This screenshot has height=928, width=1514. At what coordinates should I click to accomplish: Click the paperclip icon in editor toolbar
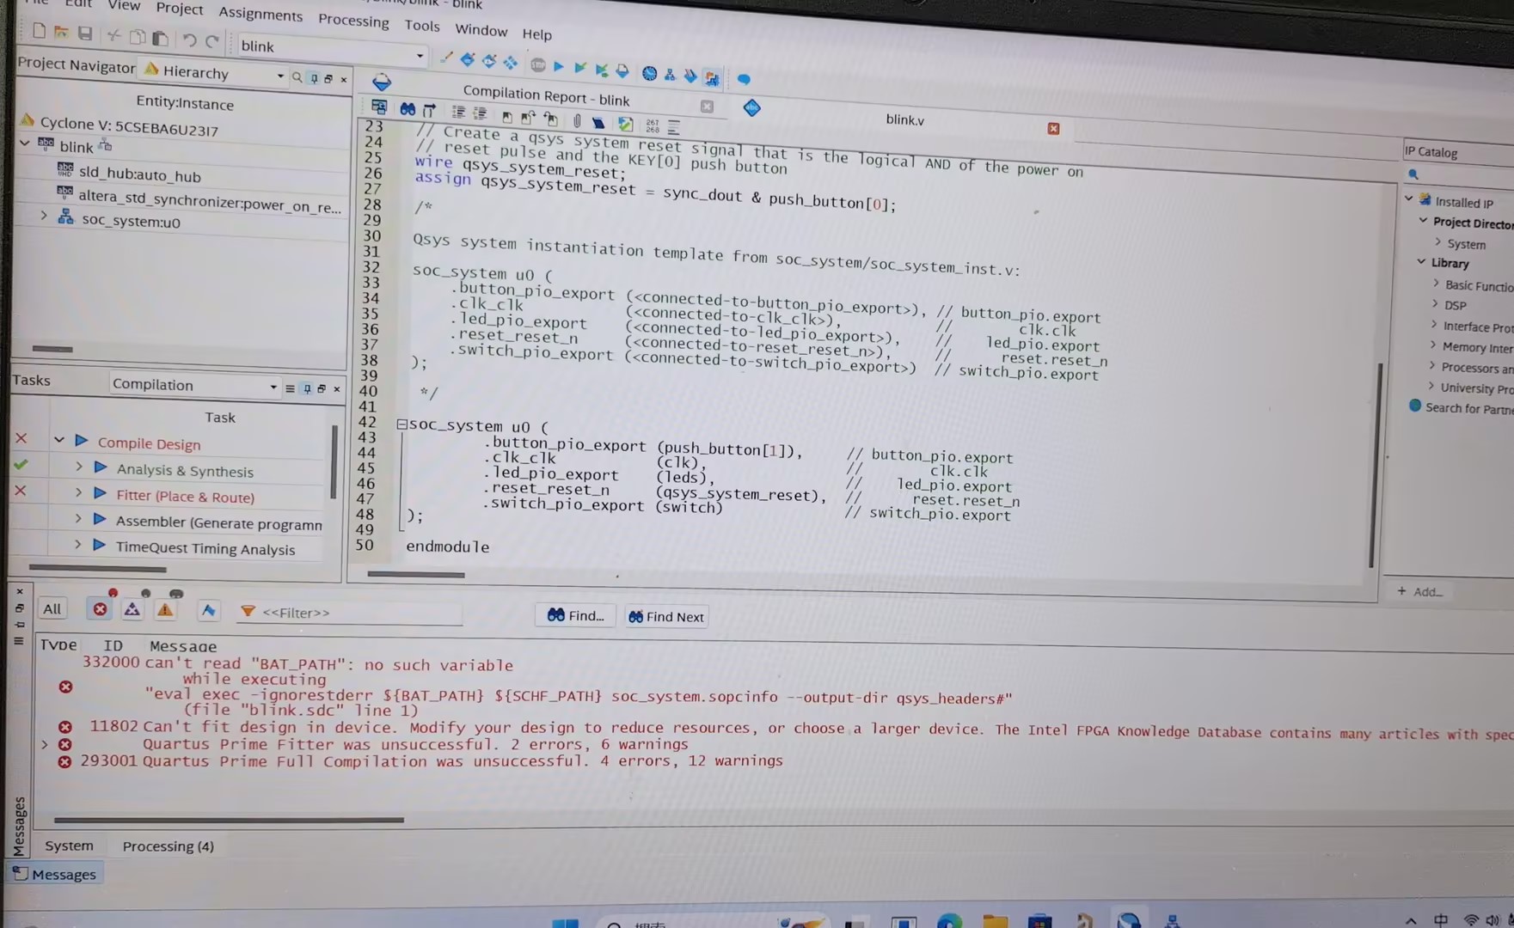577,120
